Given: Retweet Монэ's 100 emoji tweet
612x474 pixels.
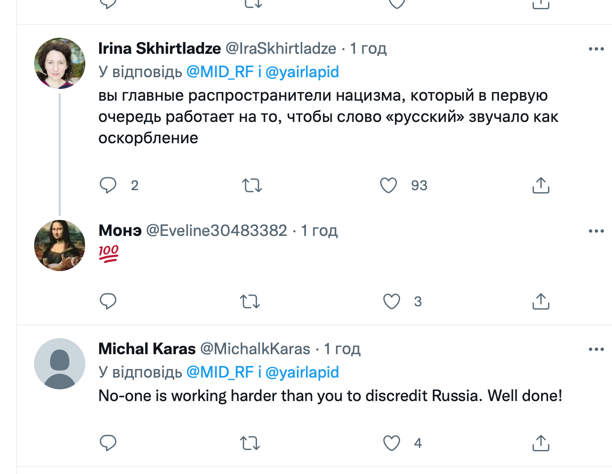Looking at the screenshot, I should 251,301.
